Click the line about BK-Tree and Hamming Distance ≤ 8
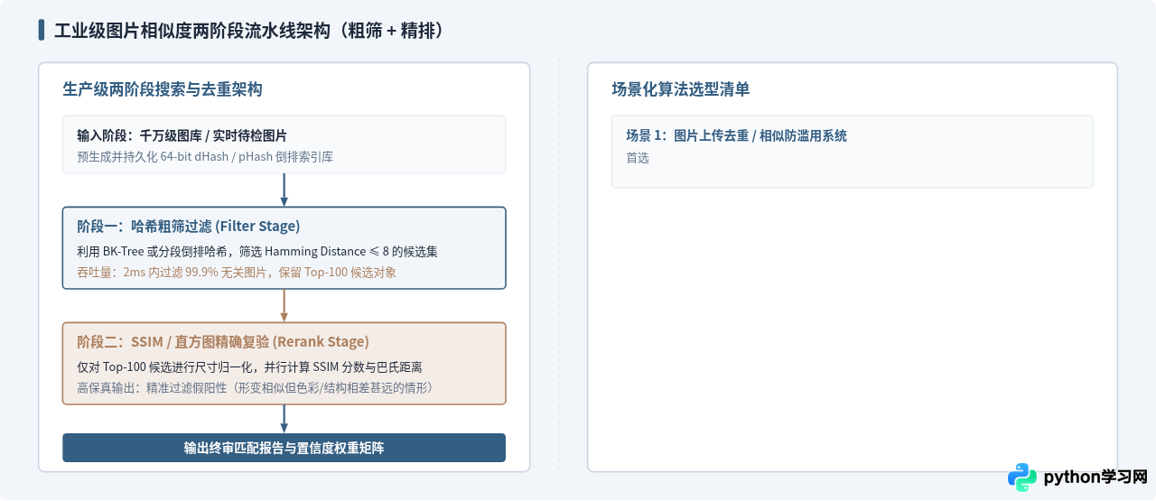The image size is (1156, 501). click(x=257, y=251)
